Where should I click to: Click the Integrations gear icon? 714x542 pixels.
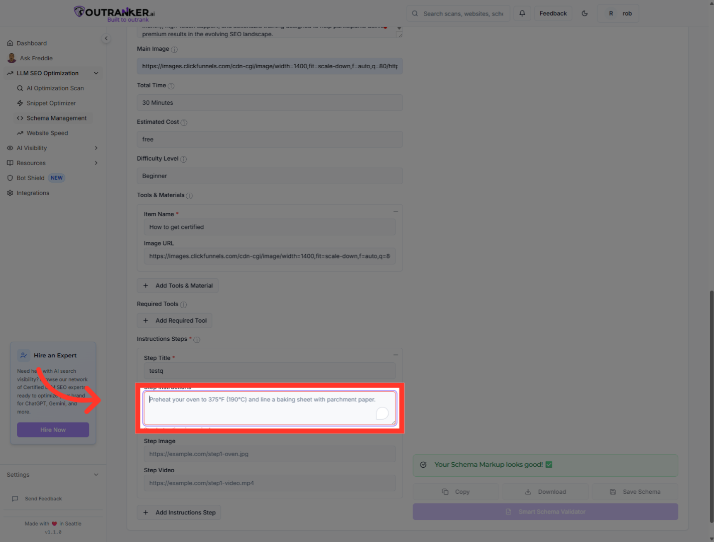tap(10, 193)
